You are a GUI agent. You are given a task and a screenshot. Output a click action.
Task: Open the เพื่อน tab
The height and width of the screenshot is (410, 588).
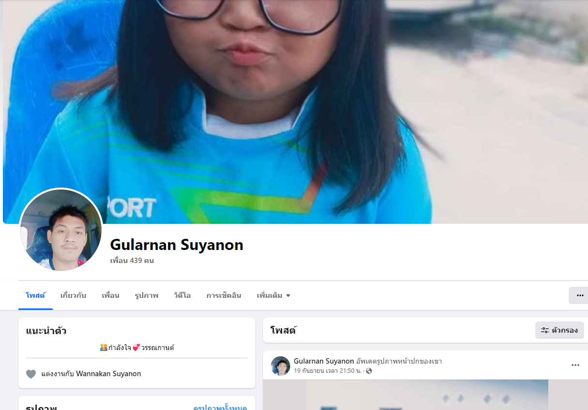[x=110, y=295]
